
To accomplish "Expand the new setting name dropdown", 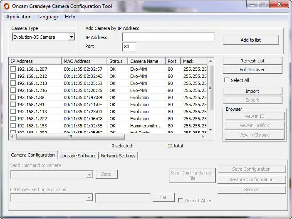I will pyautogui.click(x=89, y=198).
